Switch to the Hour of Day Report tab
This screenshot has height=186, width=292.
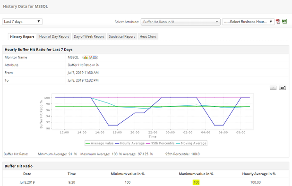(54, 36)
